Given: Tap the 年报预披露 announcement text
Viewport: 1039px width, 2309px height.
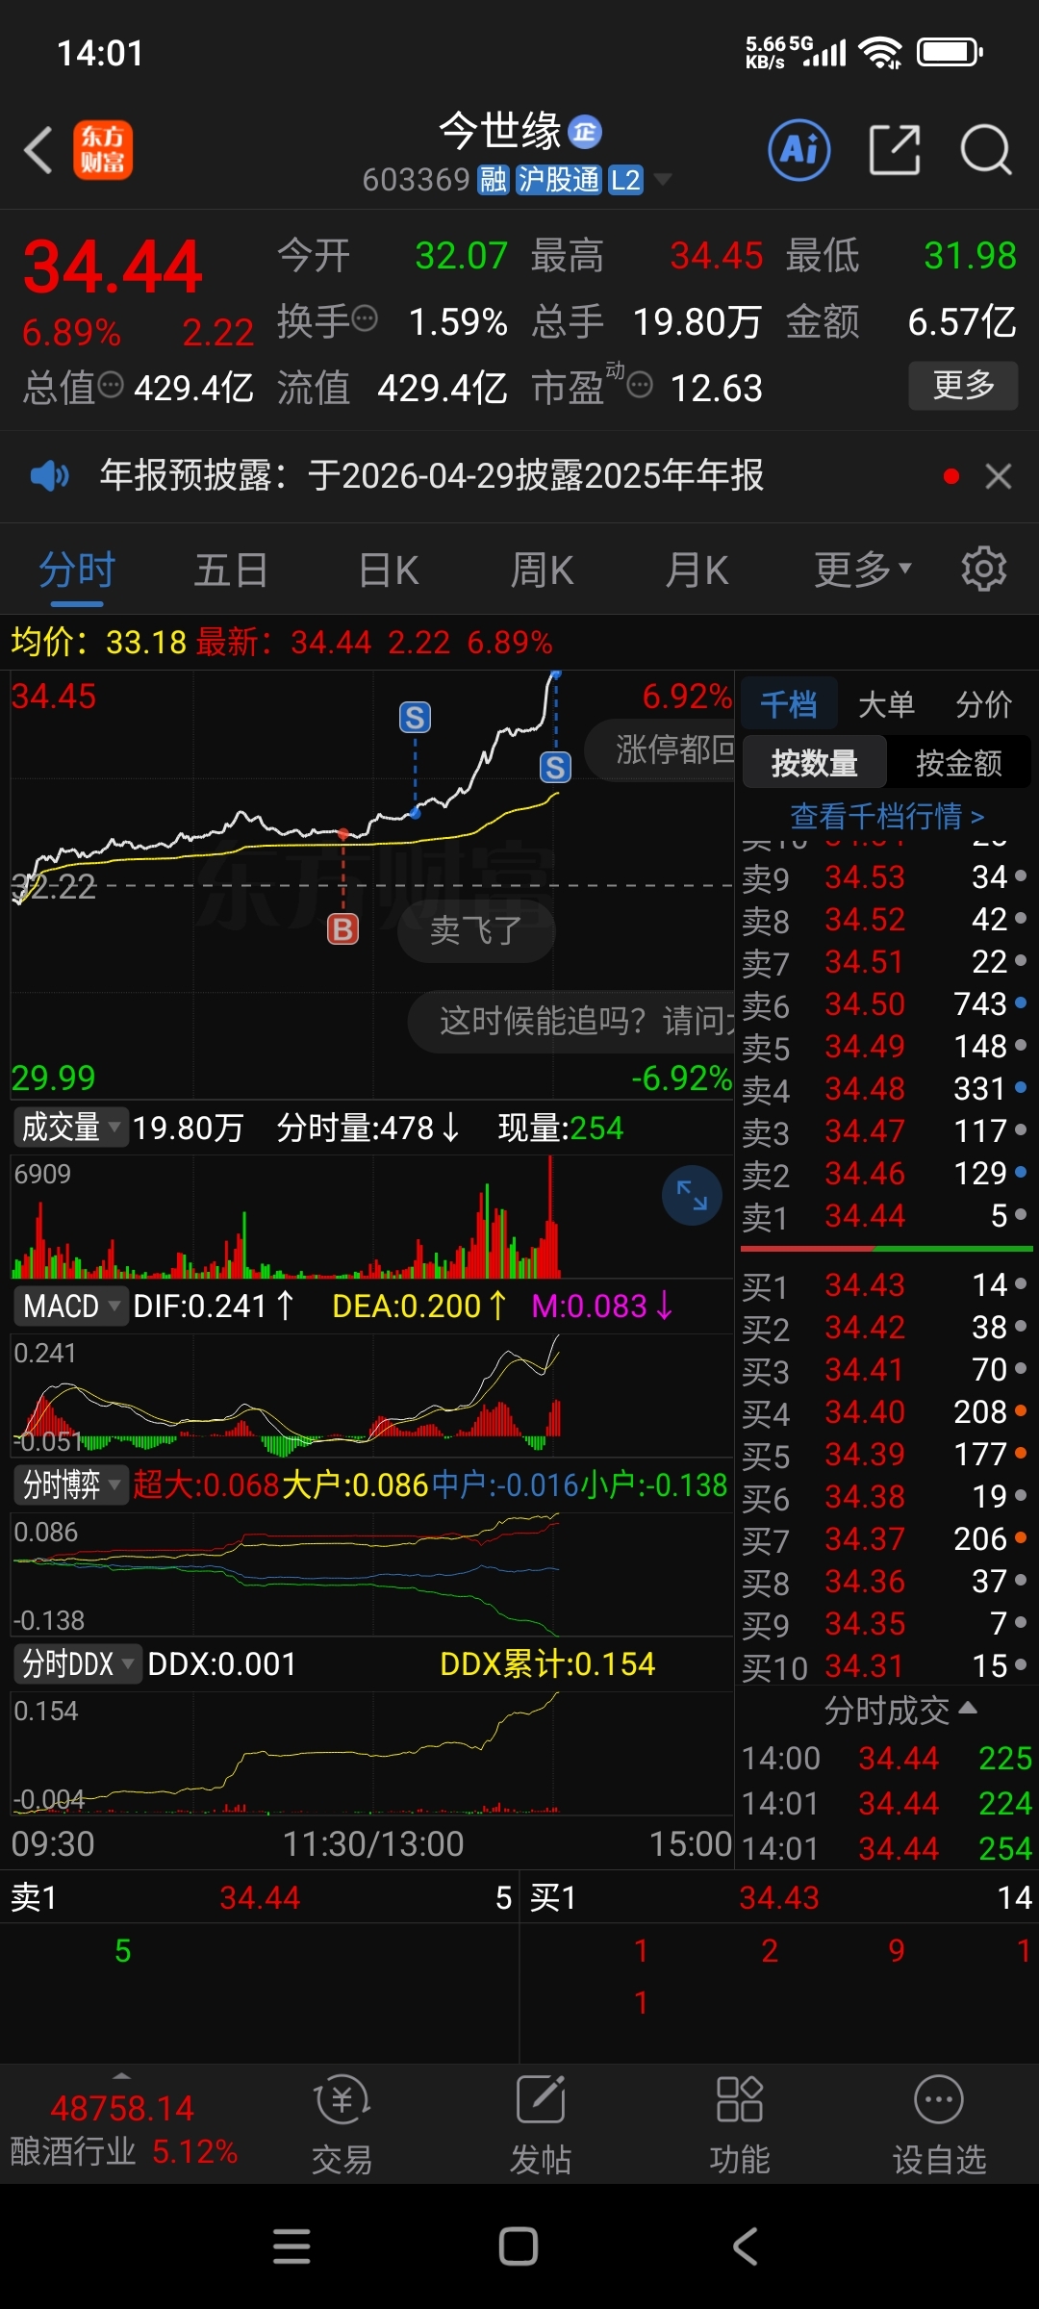Looking at the screenshot, I should coord(431,475).
